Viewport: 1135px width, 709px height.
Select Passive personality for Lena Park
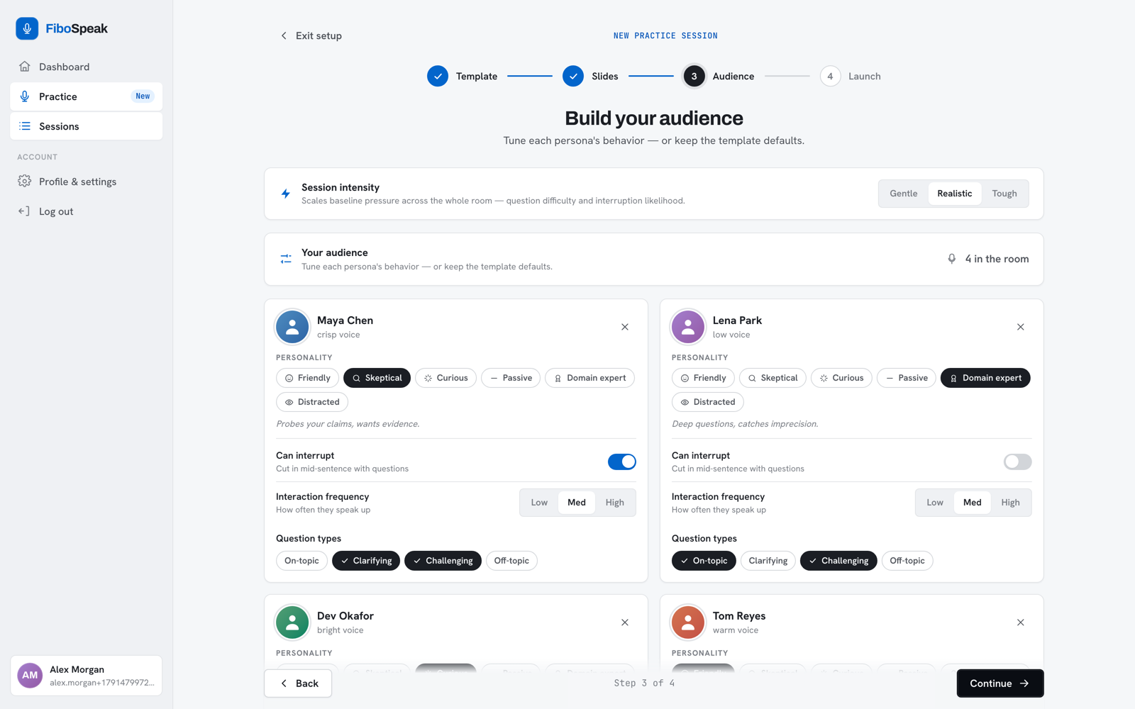[x=907, y=378]
